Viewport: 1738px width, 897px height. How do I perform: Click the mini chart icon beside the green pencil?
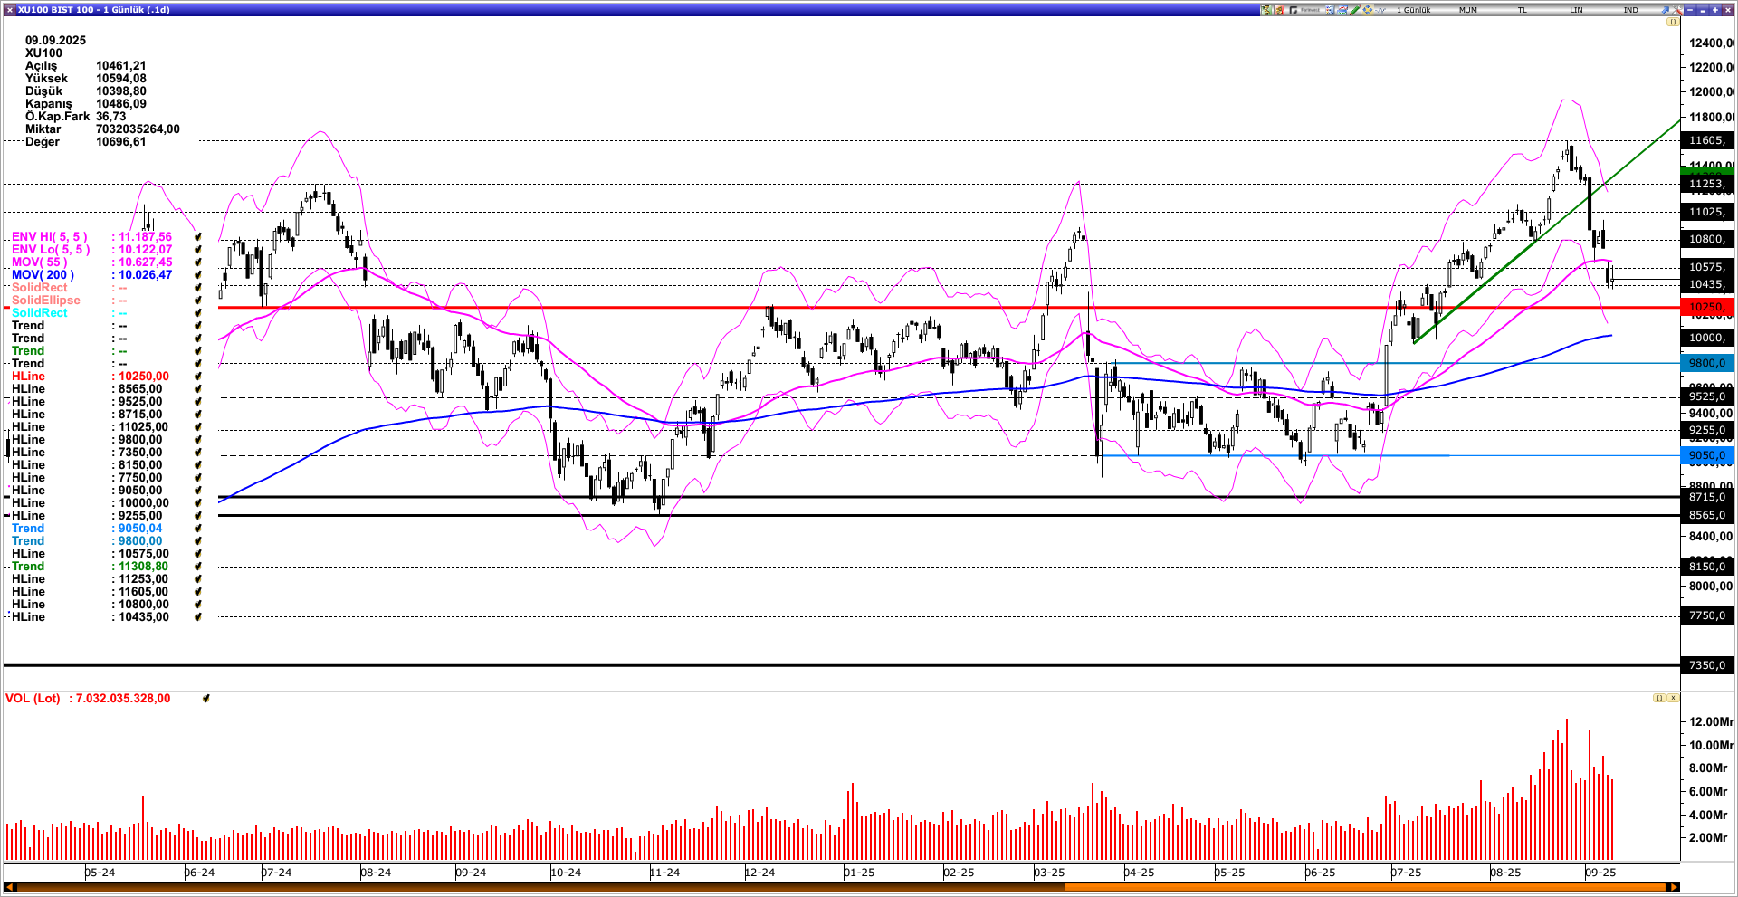tap(1342, 10)
